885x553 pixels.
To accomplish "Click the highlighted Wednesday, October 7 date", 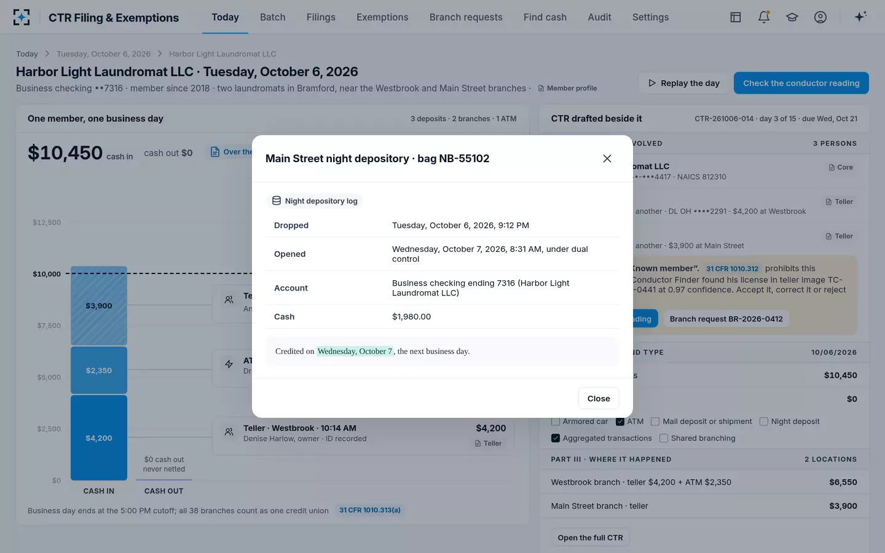I will 355,351.
